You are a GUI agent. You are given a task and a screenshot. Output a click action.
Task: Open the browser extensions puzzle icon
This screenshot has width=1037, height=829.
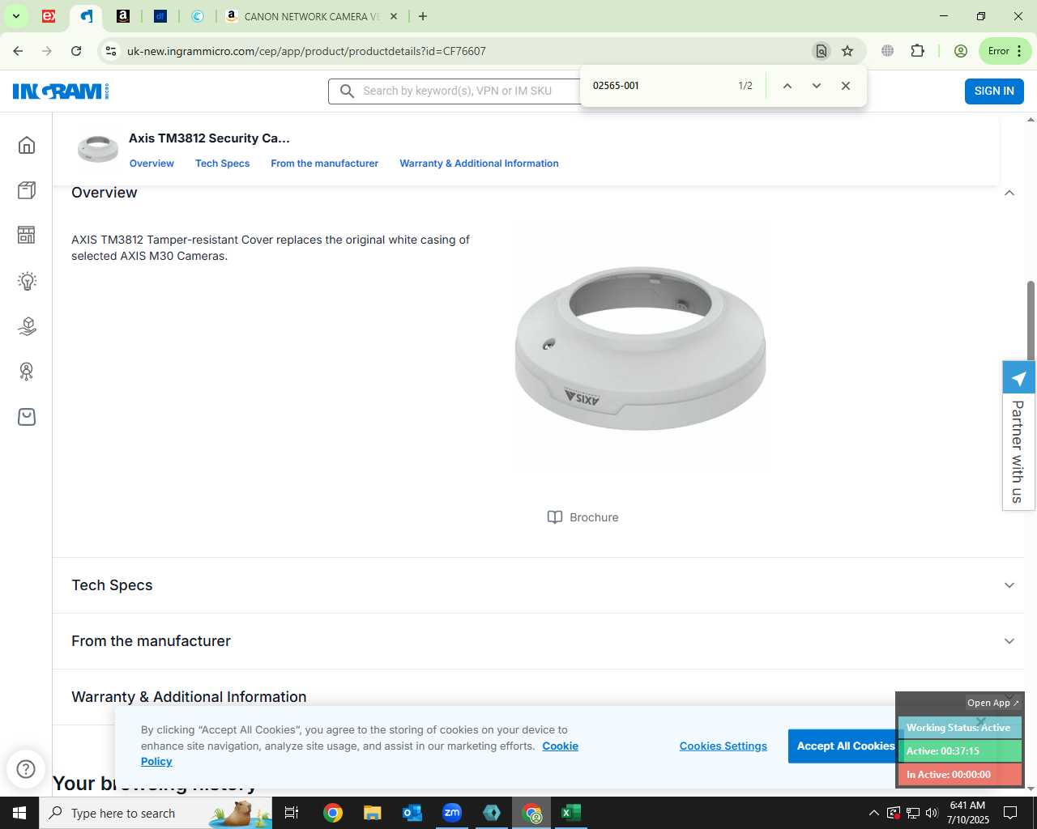[917, 51]
